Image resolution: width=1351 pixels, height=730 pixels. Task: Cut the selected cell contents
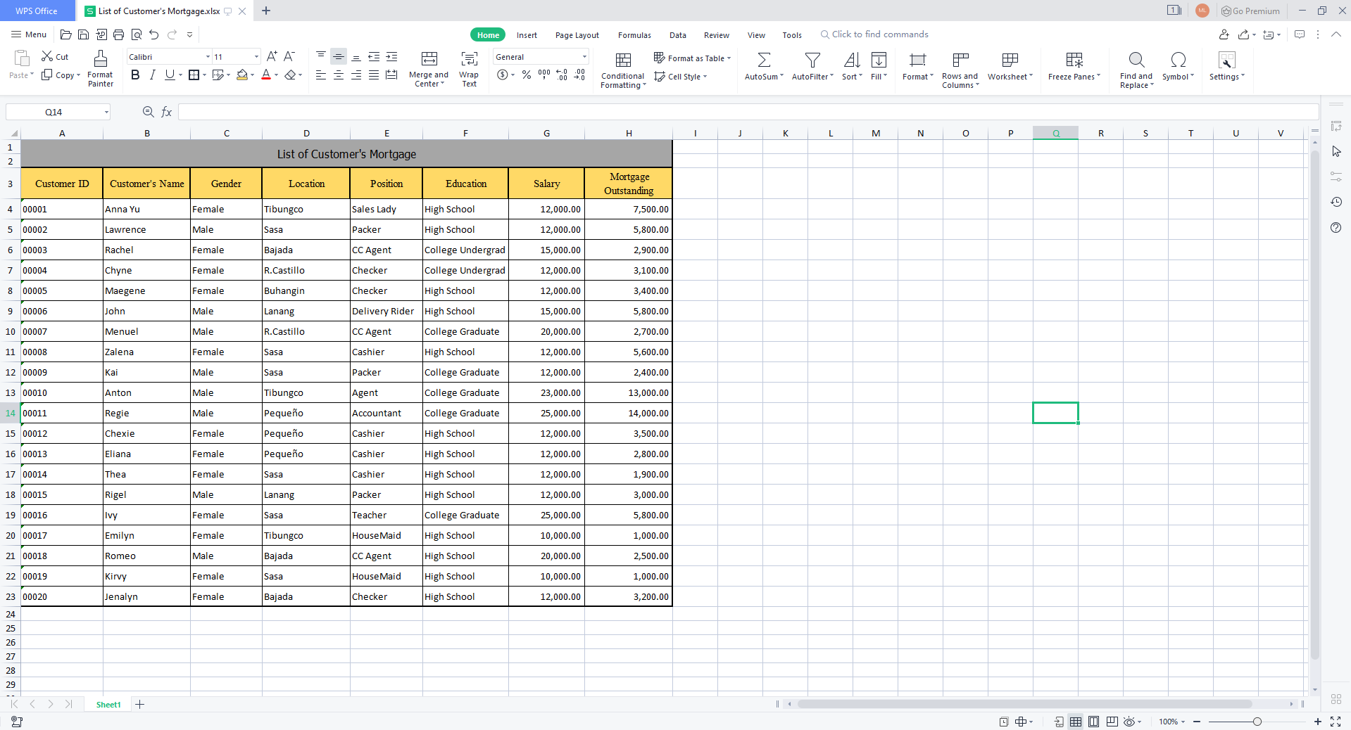click(55, 57)
